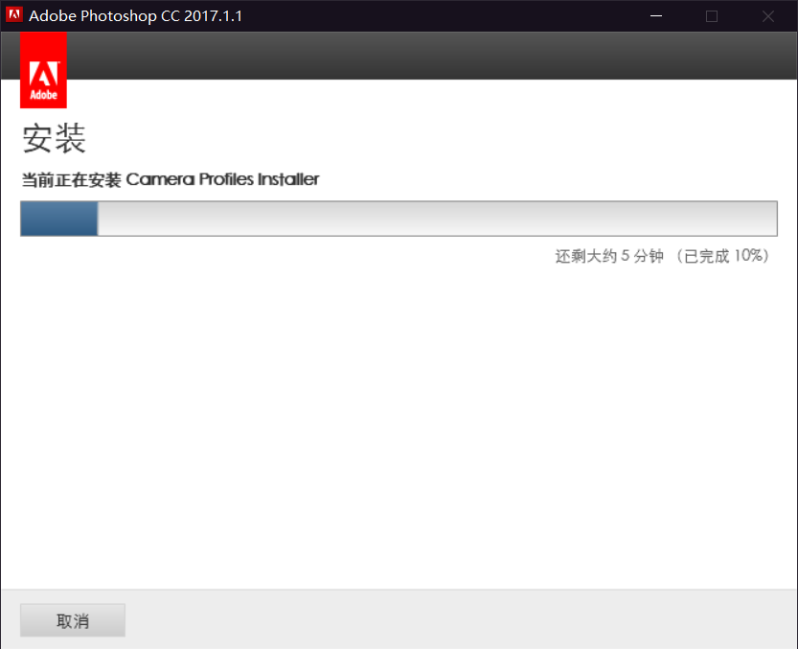The height and width of the screenshot is (649, 798).
Task: Click the installation progress bar
Action: click(x=399, y=219)
